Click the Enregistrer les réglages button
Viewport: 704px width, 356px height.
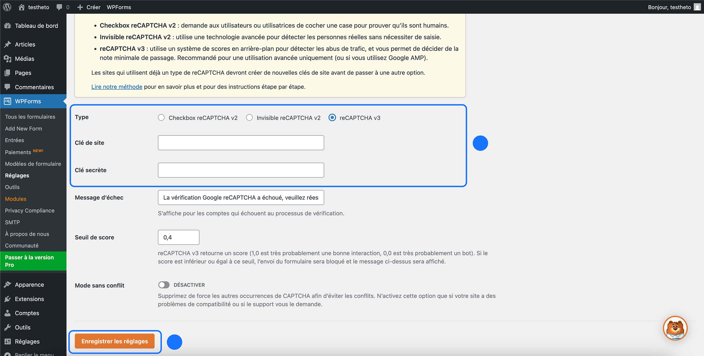click(115, 341)
